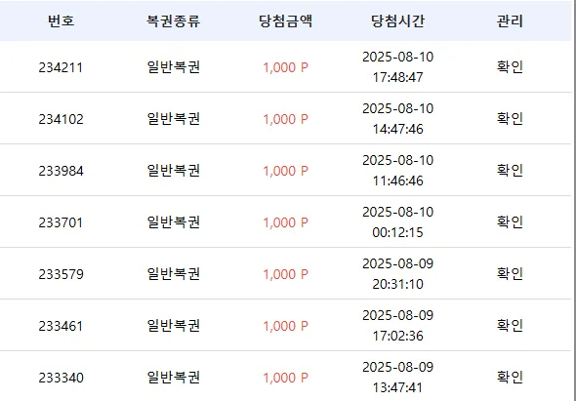
Task: Click the 1,000 P amount for 233340
Action: pos(285,378)
